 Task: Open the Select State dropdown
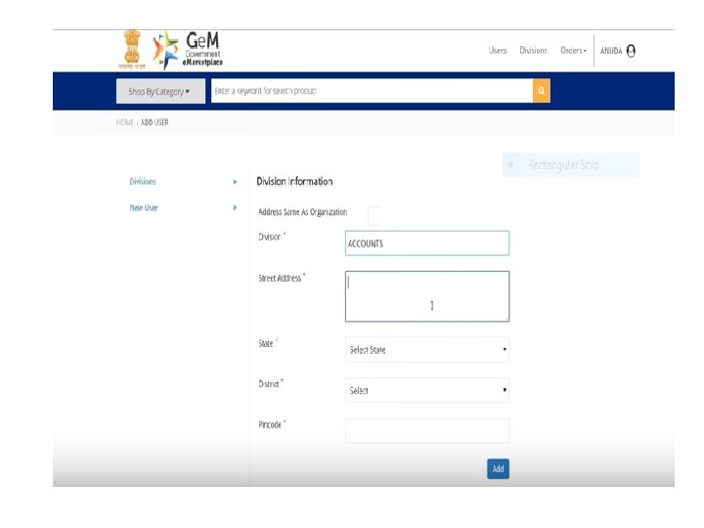tap(427, 349)
